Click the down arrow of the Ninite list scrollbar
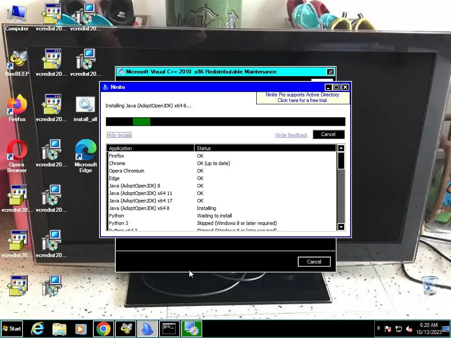 (x=341, y=227)
